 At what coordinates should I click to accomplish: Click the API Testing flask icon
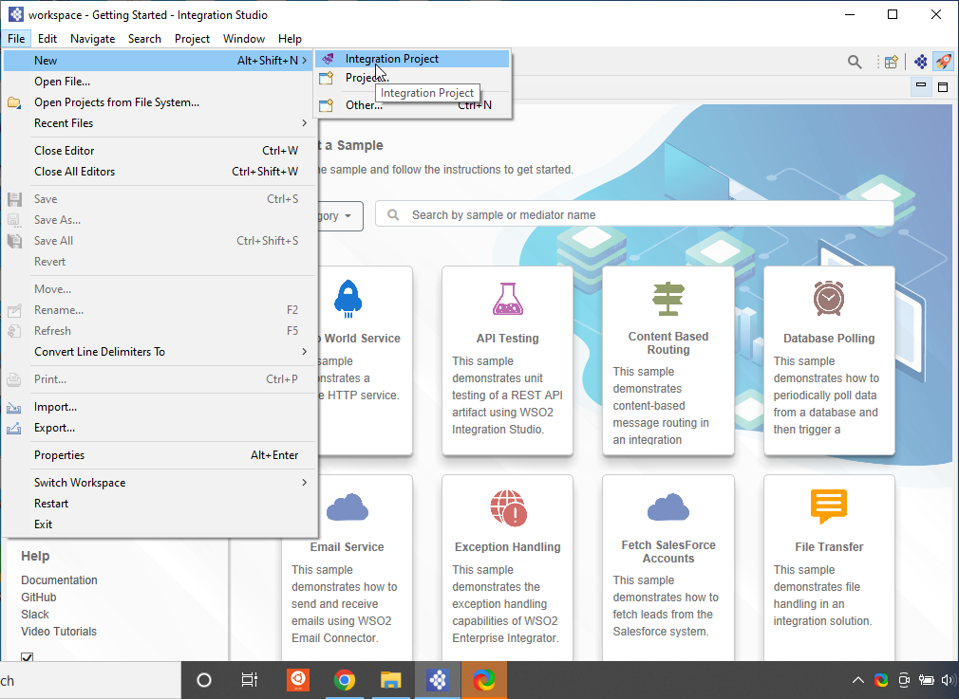pos(508,299)
